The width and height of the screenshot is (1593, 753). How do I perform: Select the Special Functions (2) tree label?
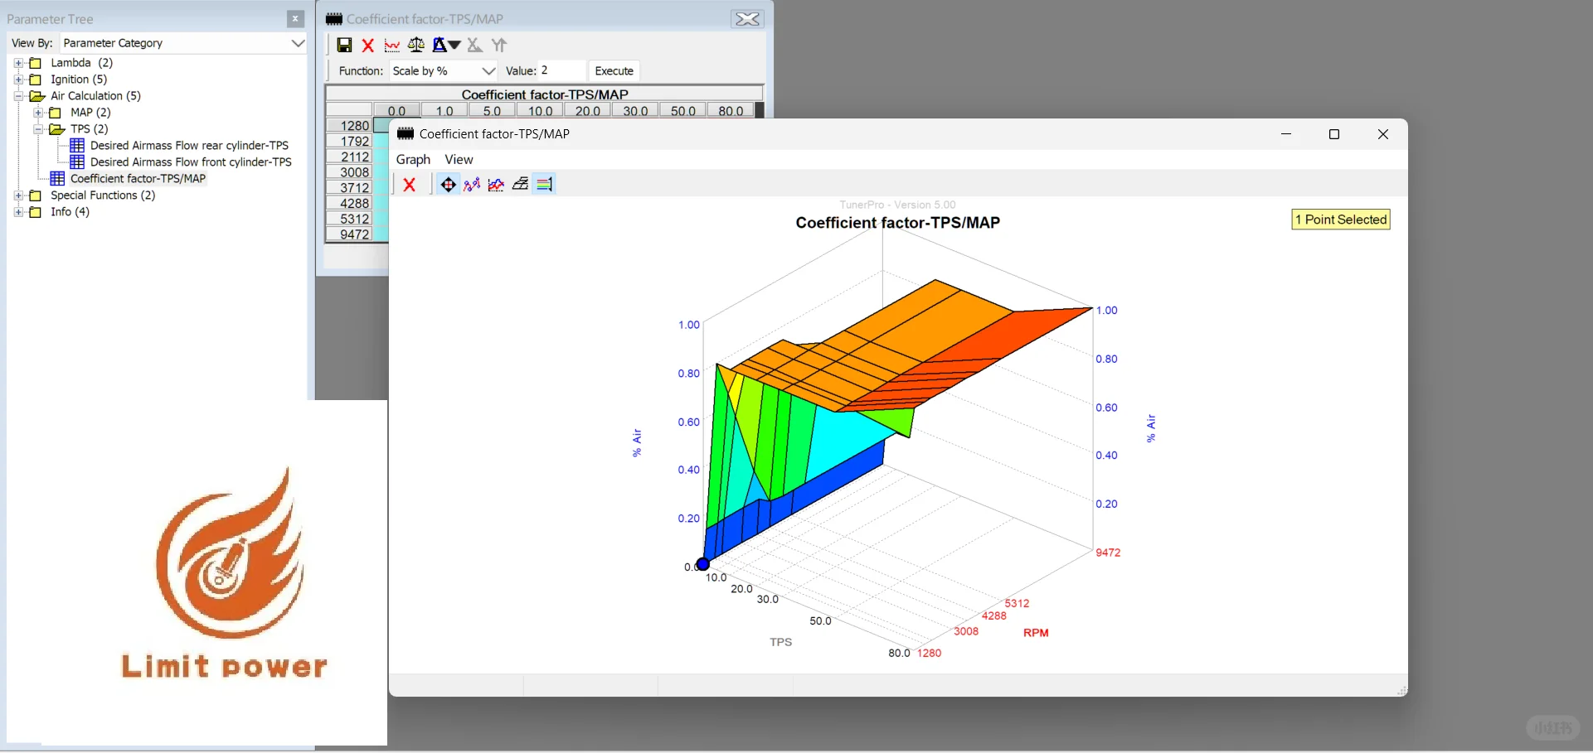[103, 195]
